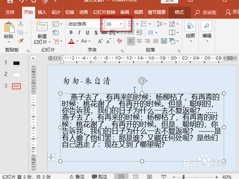The height and width of the screenshot is (179, 239).
Task: Open the text direction dropdown
Action: (178, 24)
